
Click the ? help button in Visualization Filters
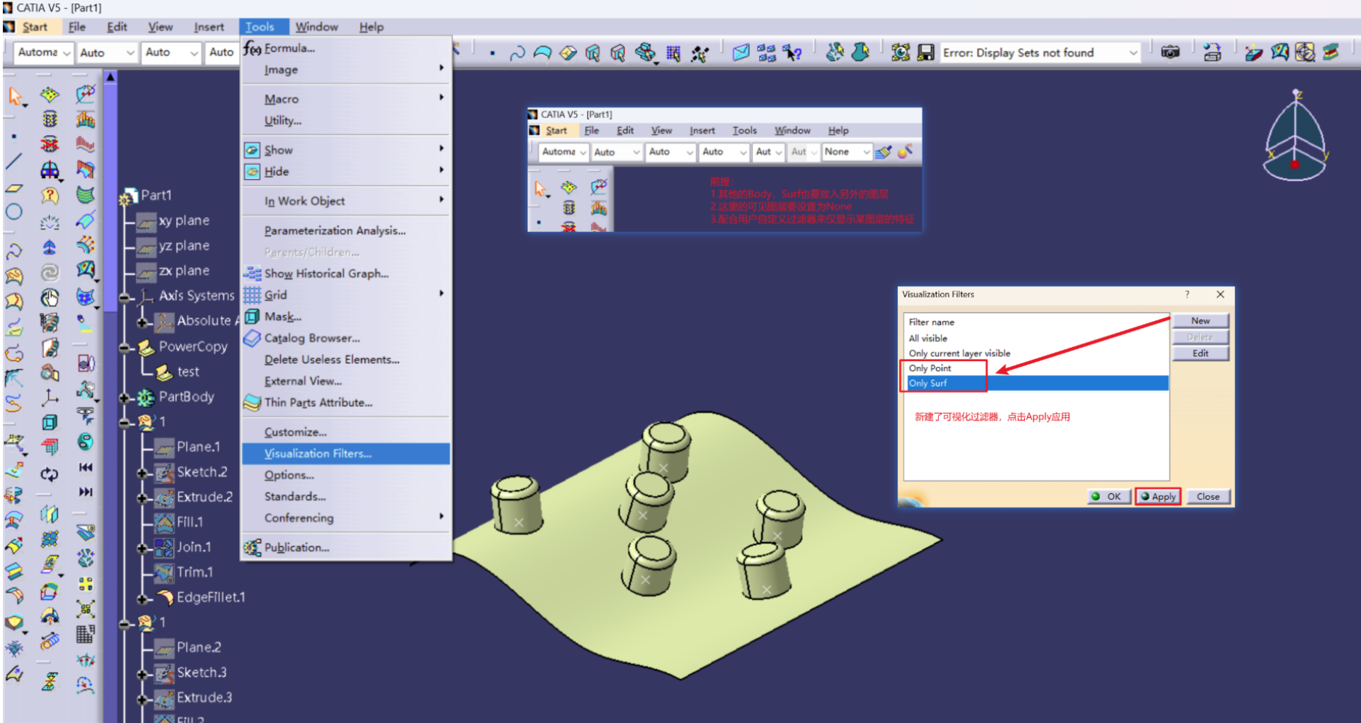click(1187, 295)
